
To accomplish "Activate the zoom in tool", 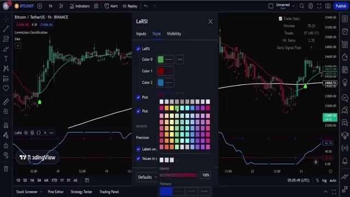I will pyautogui.click(x=6, y=111).
